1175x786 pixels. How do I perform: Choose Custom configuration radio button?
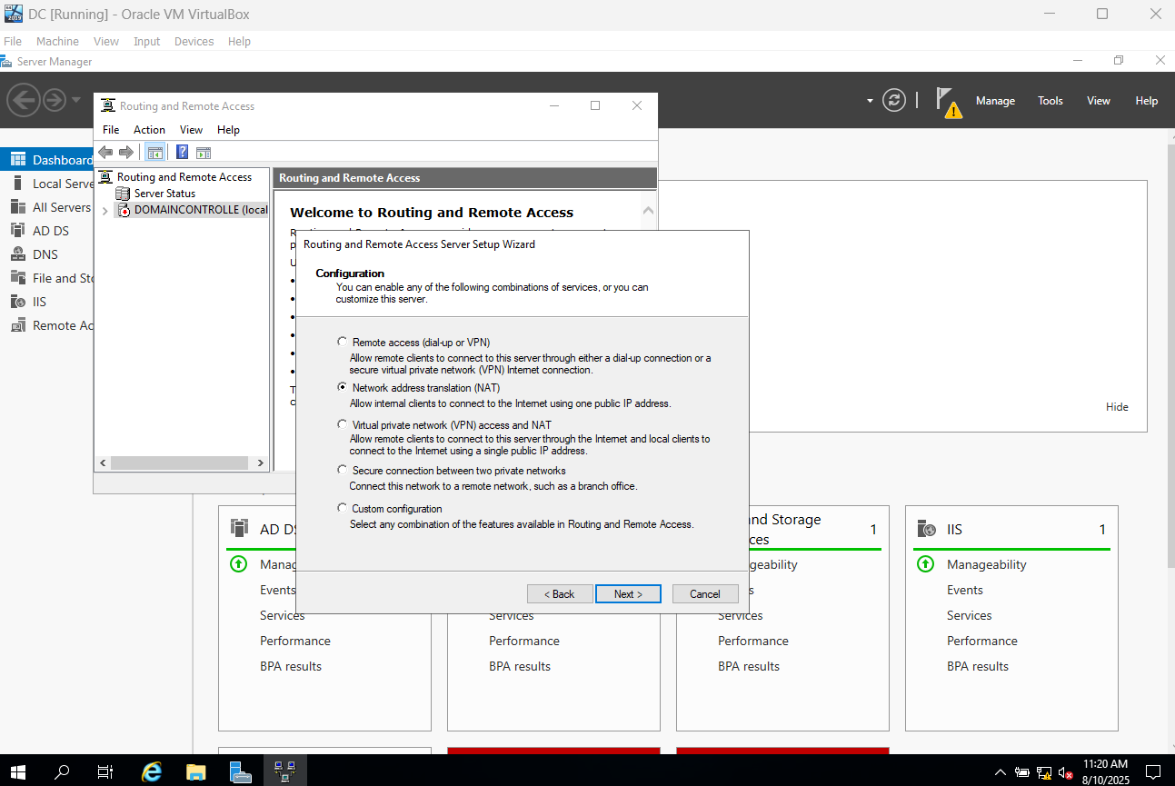(342, 509)
